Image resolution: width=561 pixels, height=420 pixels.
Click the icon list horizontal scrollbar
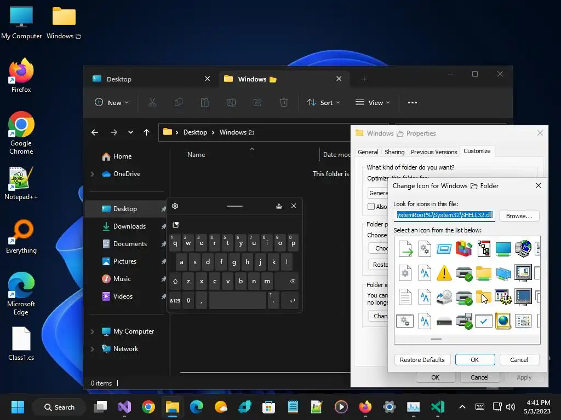click(x=436, y=339)
